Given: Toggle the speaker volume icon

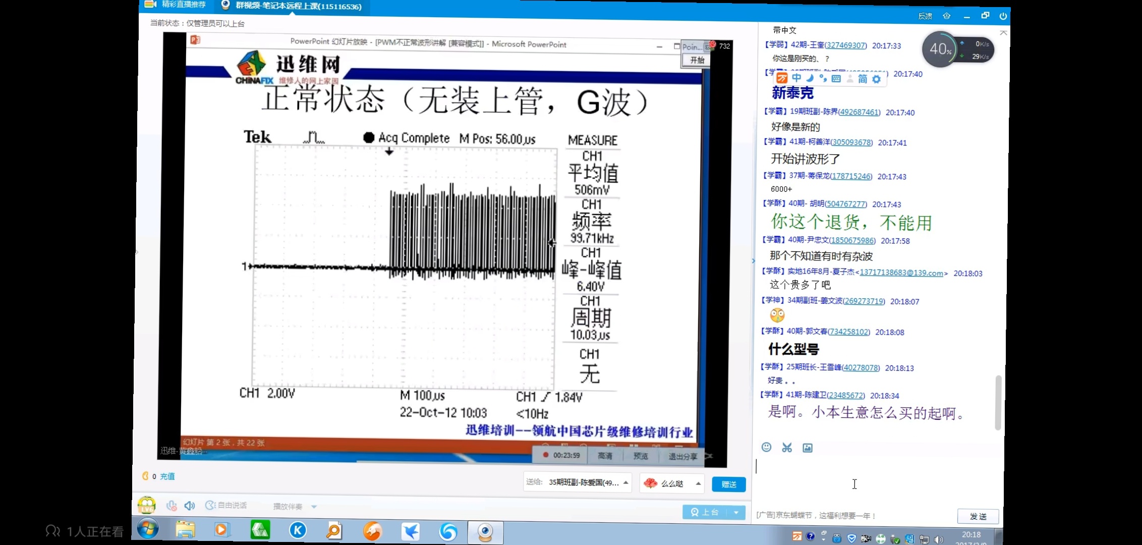Looking at the screenshot, I should (x=190, y=505).
